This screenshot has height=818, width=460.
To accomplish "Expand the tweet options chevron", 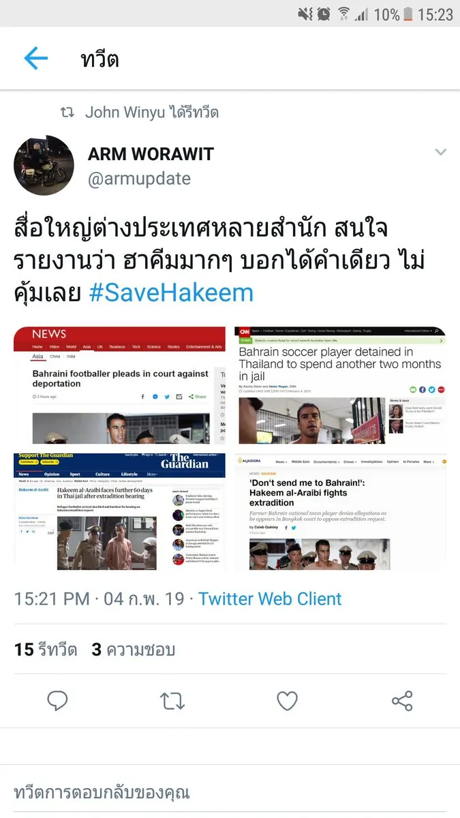I will [x=441, y=152].
